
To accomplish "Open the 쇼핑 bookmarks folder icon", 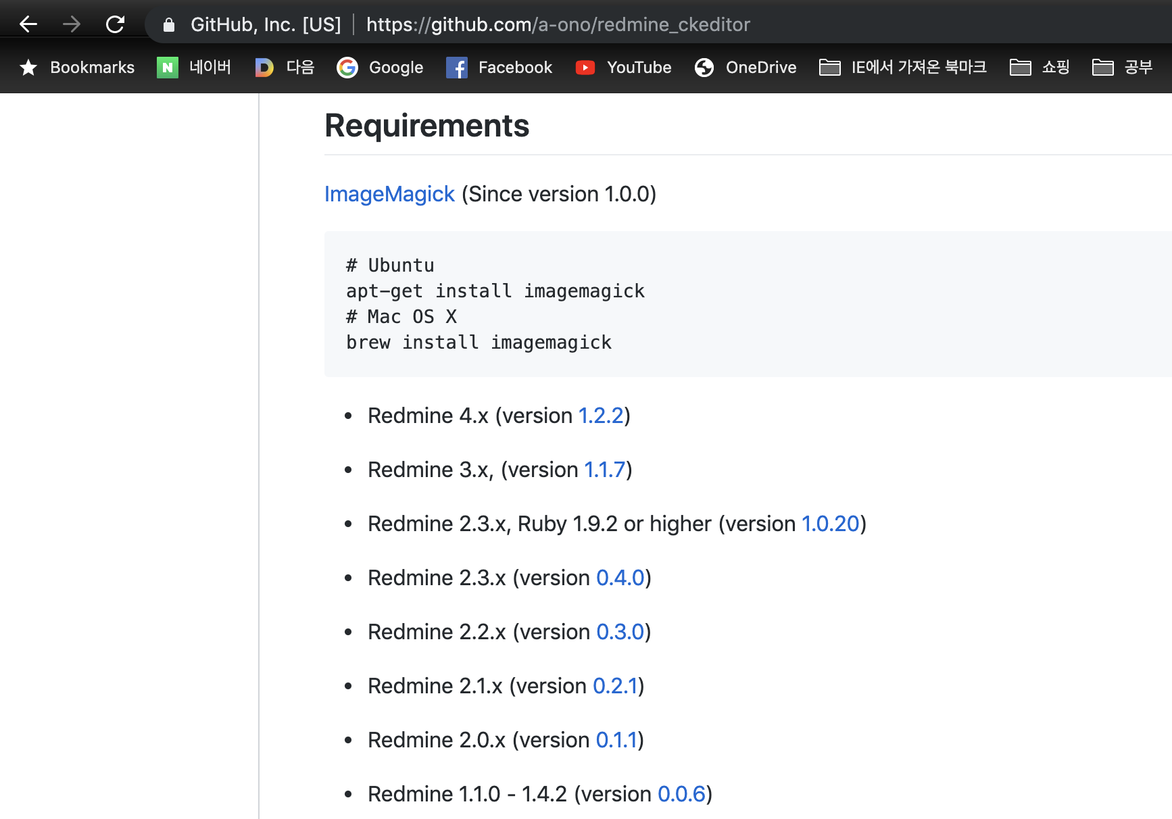I will click(x=1021, y=68).
